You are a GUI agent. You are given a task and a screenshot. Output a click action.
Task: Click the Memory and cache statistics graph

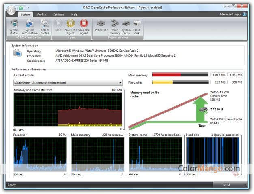(68, 110)
